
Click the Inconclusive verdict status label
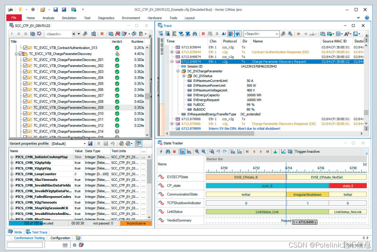tap(136, 224)
